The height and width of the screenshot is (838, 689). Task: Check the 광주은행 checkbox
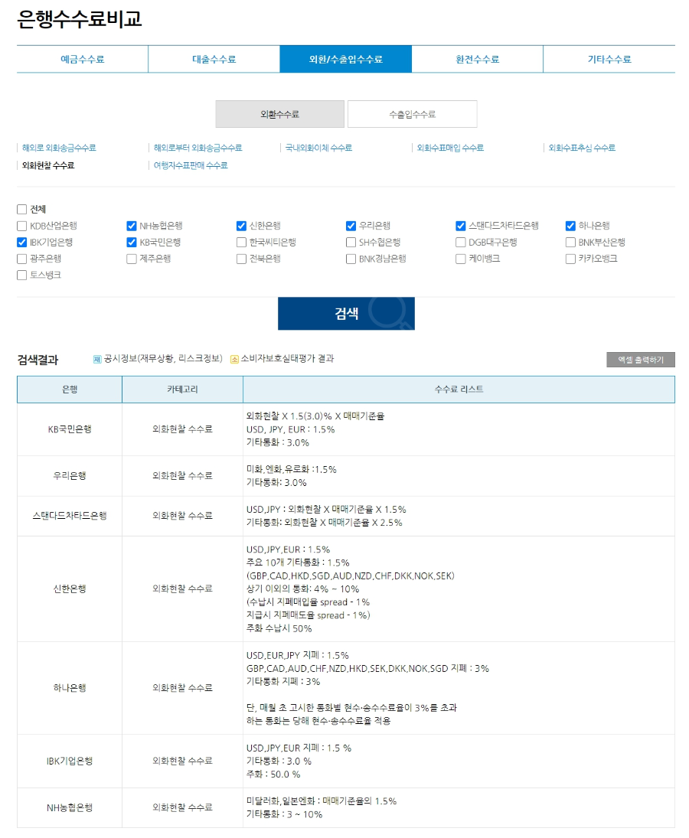pos(22,259)
